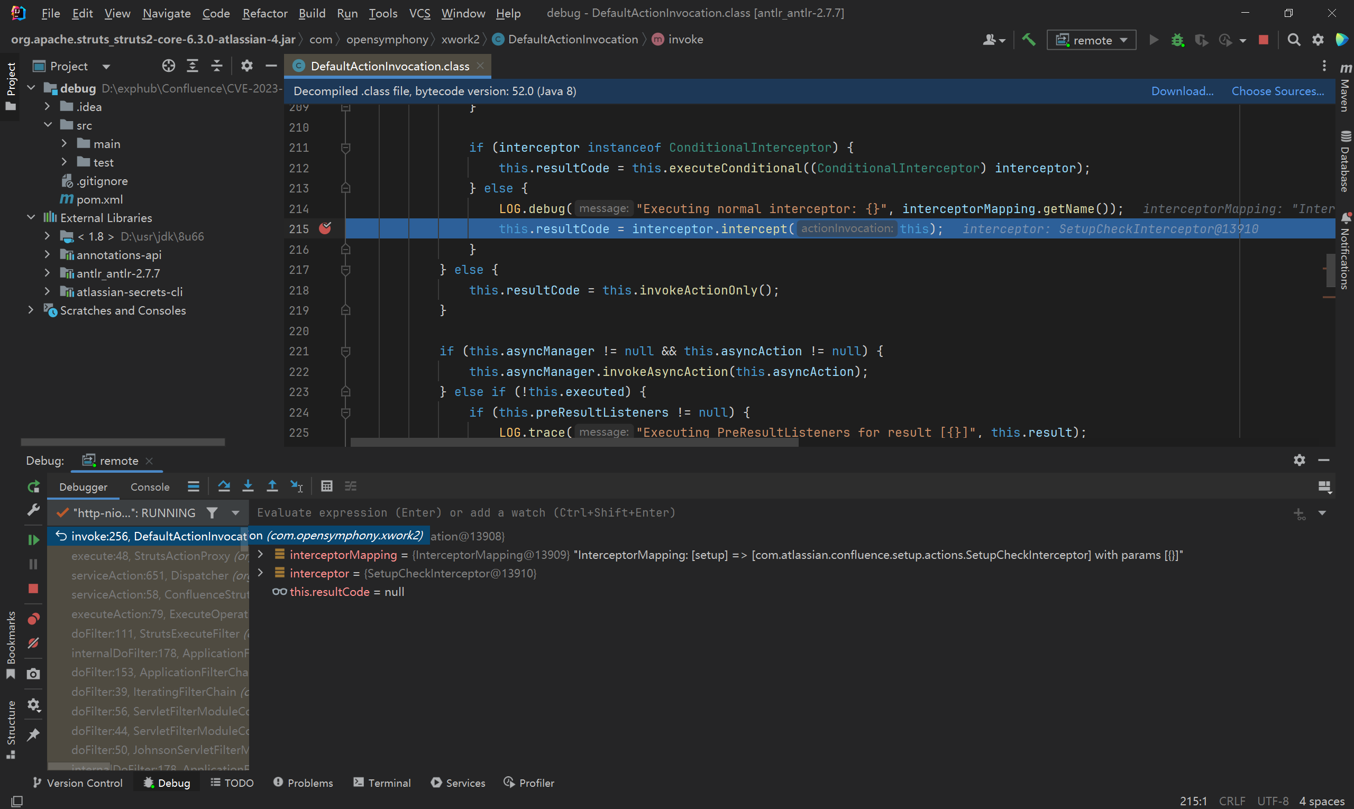This screenshot has height=809, width=1354.
Task: Click Resume Program green icon
Action: click(33, 540)
